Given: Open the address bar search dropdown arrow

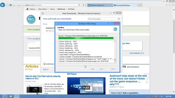Looking at the screenshot, I should point(81,5).
